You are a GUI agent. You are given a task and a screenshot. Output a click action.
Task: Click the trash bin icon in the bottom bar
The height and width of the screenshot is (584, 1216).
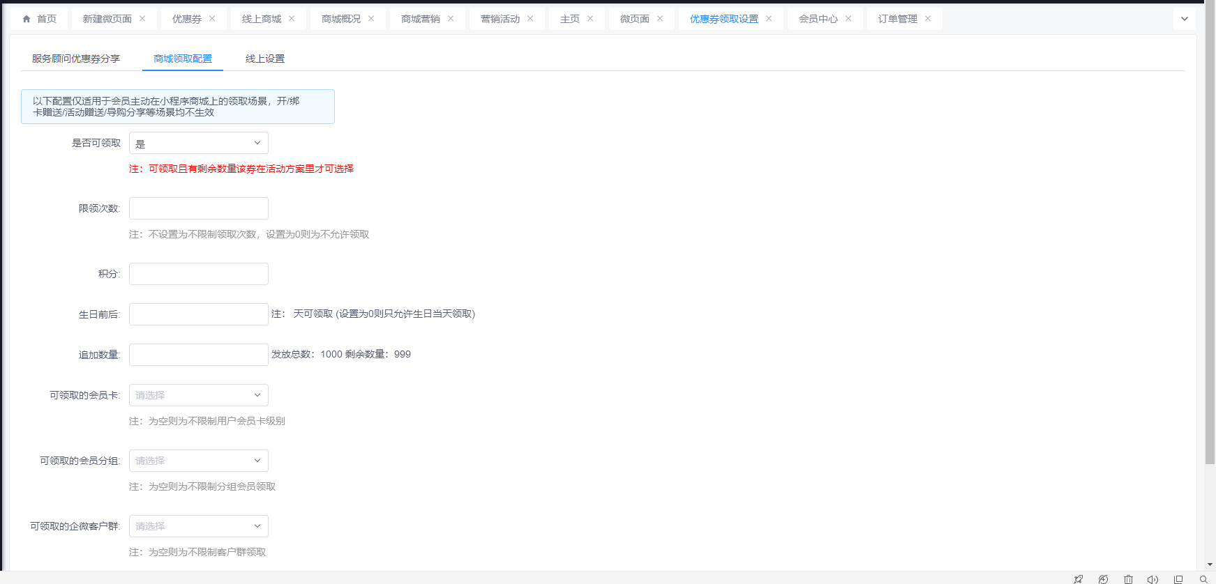coord(1128,579)
